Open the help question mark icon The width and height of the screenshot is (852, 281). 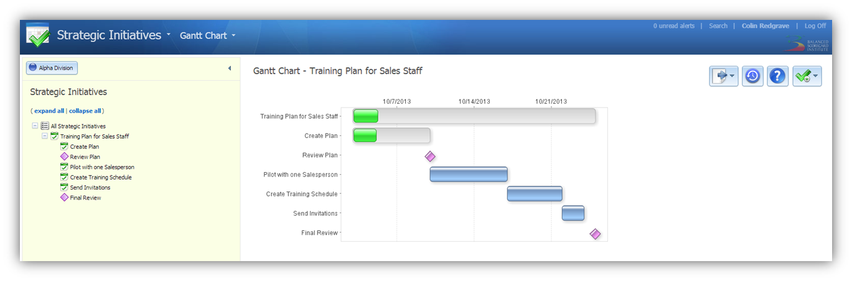pyautogui.click(x=778, y=76)
